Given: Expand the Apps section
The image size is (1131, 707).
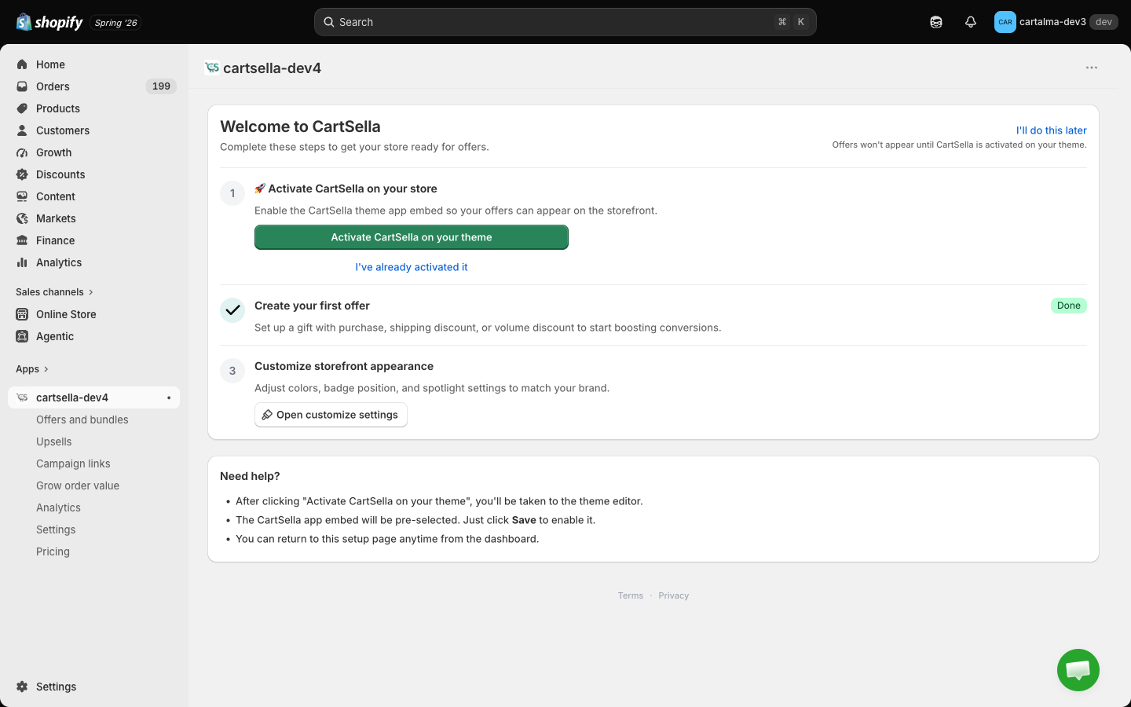Looking at the screenshot, I should tap(32, 369).
